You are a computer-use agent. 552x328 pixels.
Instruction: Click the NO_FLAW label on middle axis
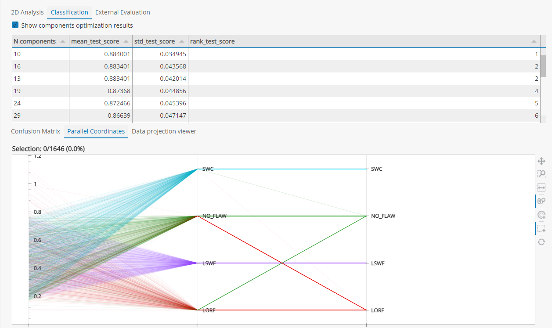click(x=214, y=216)
